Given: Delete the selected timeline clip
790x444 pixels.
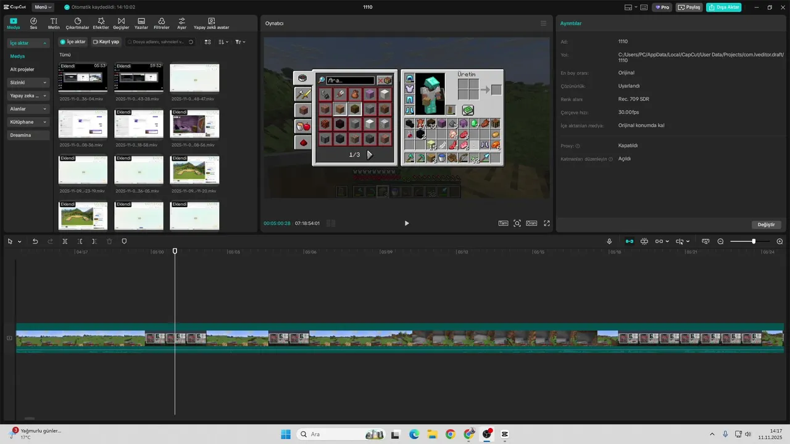Looking at the screenshot, I should [x=109, y=241].
